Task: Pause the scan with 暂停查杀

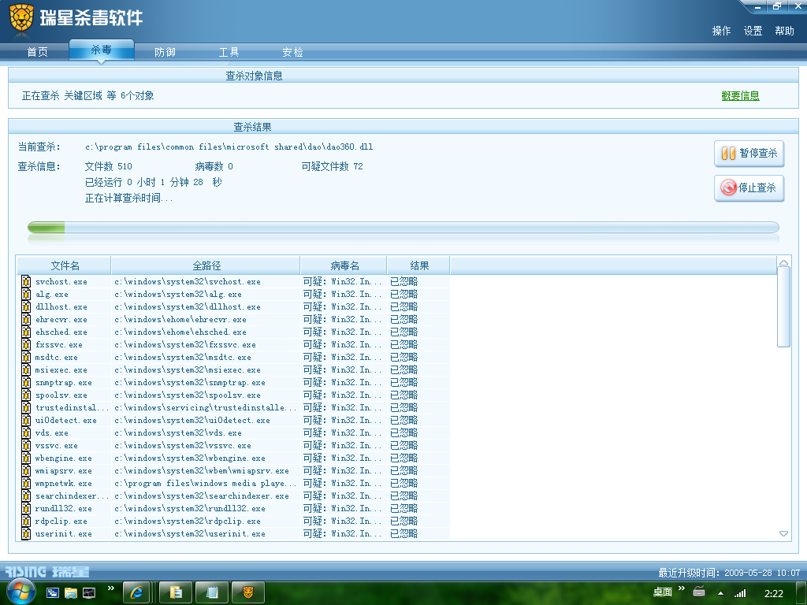Action: (749, 154)
